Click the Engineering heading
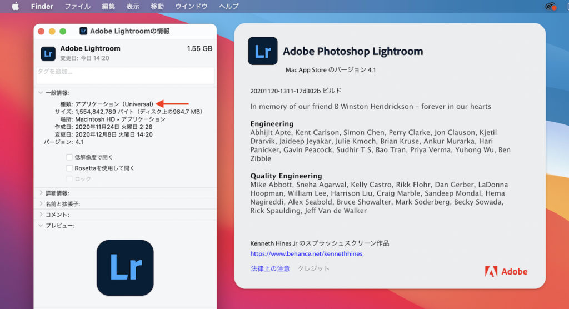569x309 pixels. pyautogui.click(x=272, y=124)
